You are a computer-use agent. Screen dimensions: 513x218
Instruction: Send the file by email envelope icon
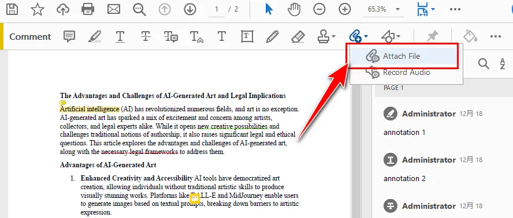coord(114,9)
